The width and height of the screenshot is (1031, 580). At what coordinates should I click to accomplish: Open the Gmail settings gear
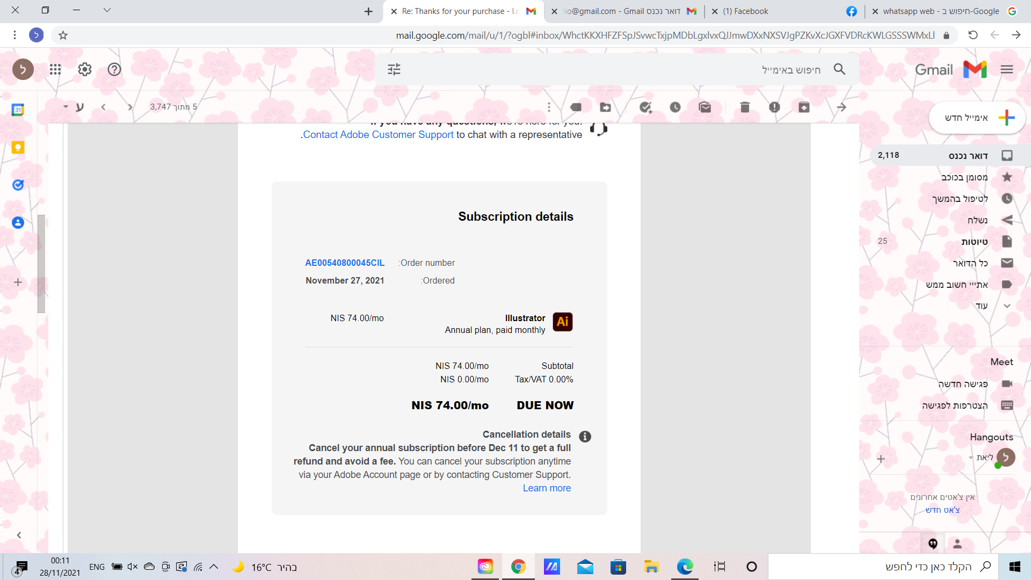pyautogui.click(x=84, y=69)
